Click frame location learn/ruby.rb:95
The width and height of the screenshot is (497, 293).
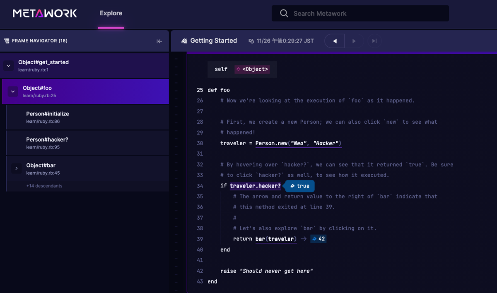(x=43, y=147)
